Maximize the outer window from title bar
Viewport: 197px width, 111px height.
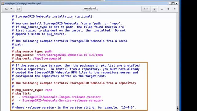coord(173,3)
